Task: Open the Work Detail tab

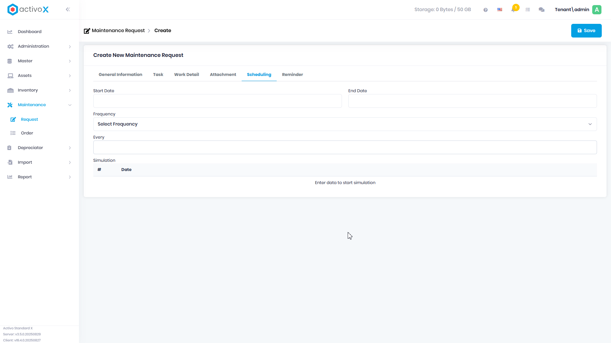Action: 187,74
